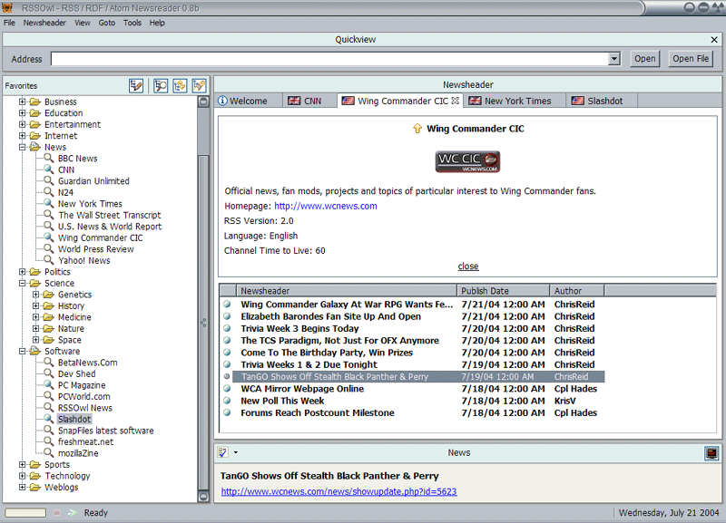Click the rightmost Favorites toolbar icon

(x=199, y=85)
